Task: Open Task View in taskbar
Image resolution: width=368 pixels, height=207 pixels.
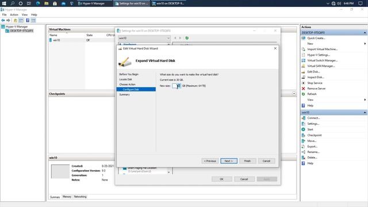Action: pos(29,3)
